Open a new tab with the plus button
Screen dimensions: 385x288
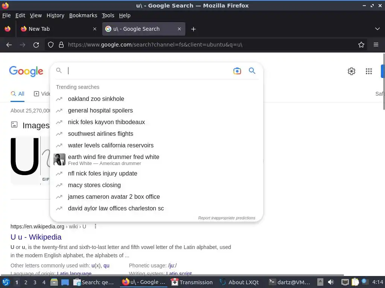click(194, 29)
